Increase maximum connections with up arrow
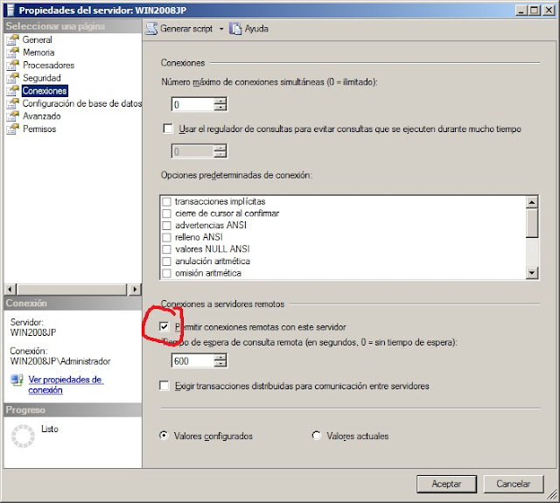The height and width of the screenshot is (503, 560). coord(220,101)
